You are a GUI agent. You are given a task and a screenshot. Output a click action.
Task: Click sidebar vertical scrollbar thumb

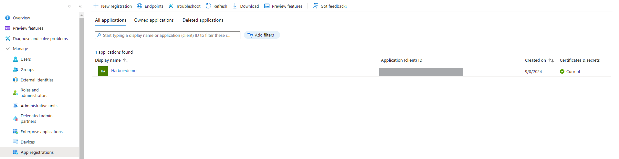click(x=82, y=88)
